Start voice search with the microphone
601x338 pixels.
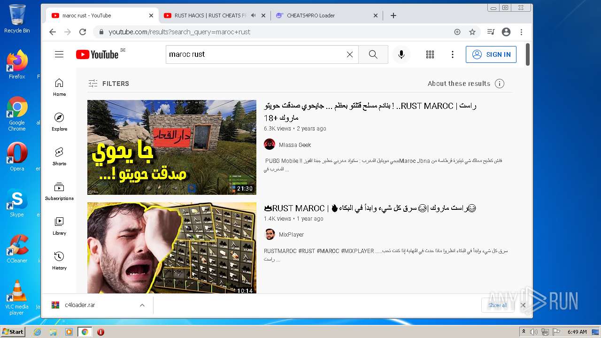[401, 54]
